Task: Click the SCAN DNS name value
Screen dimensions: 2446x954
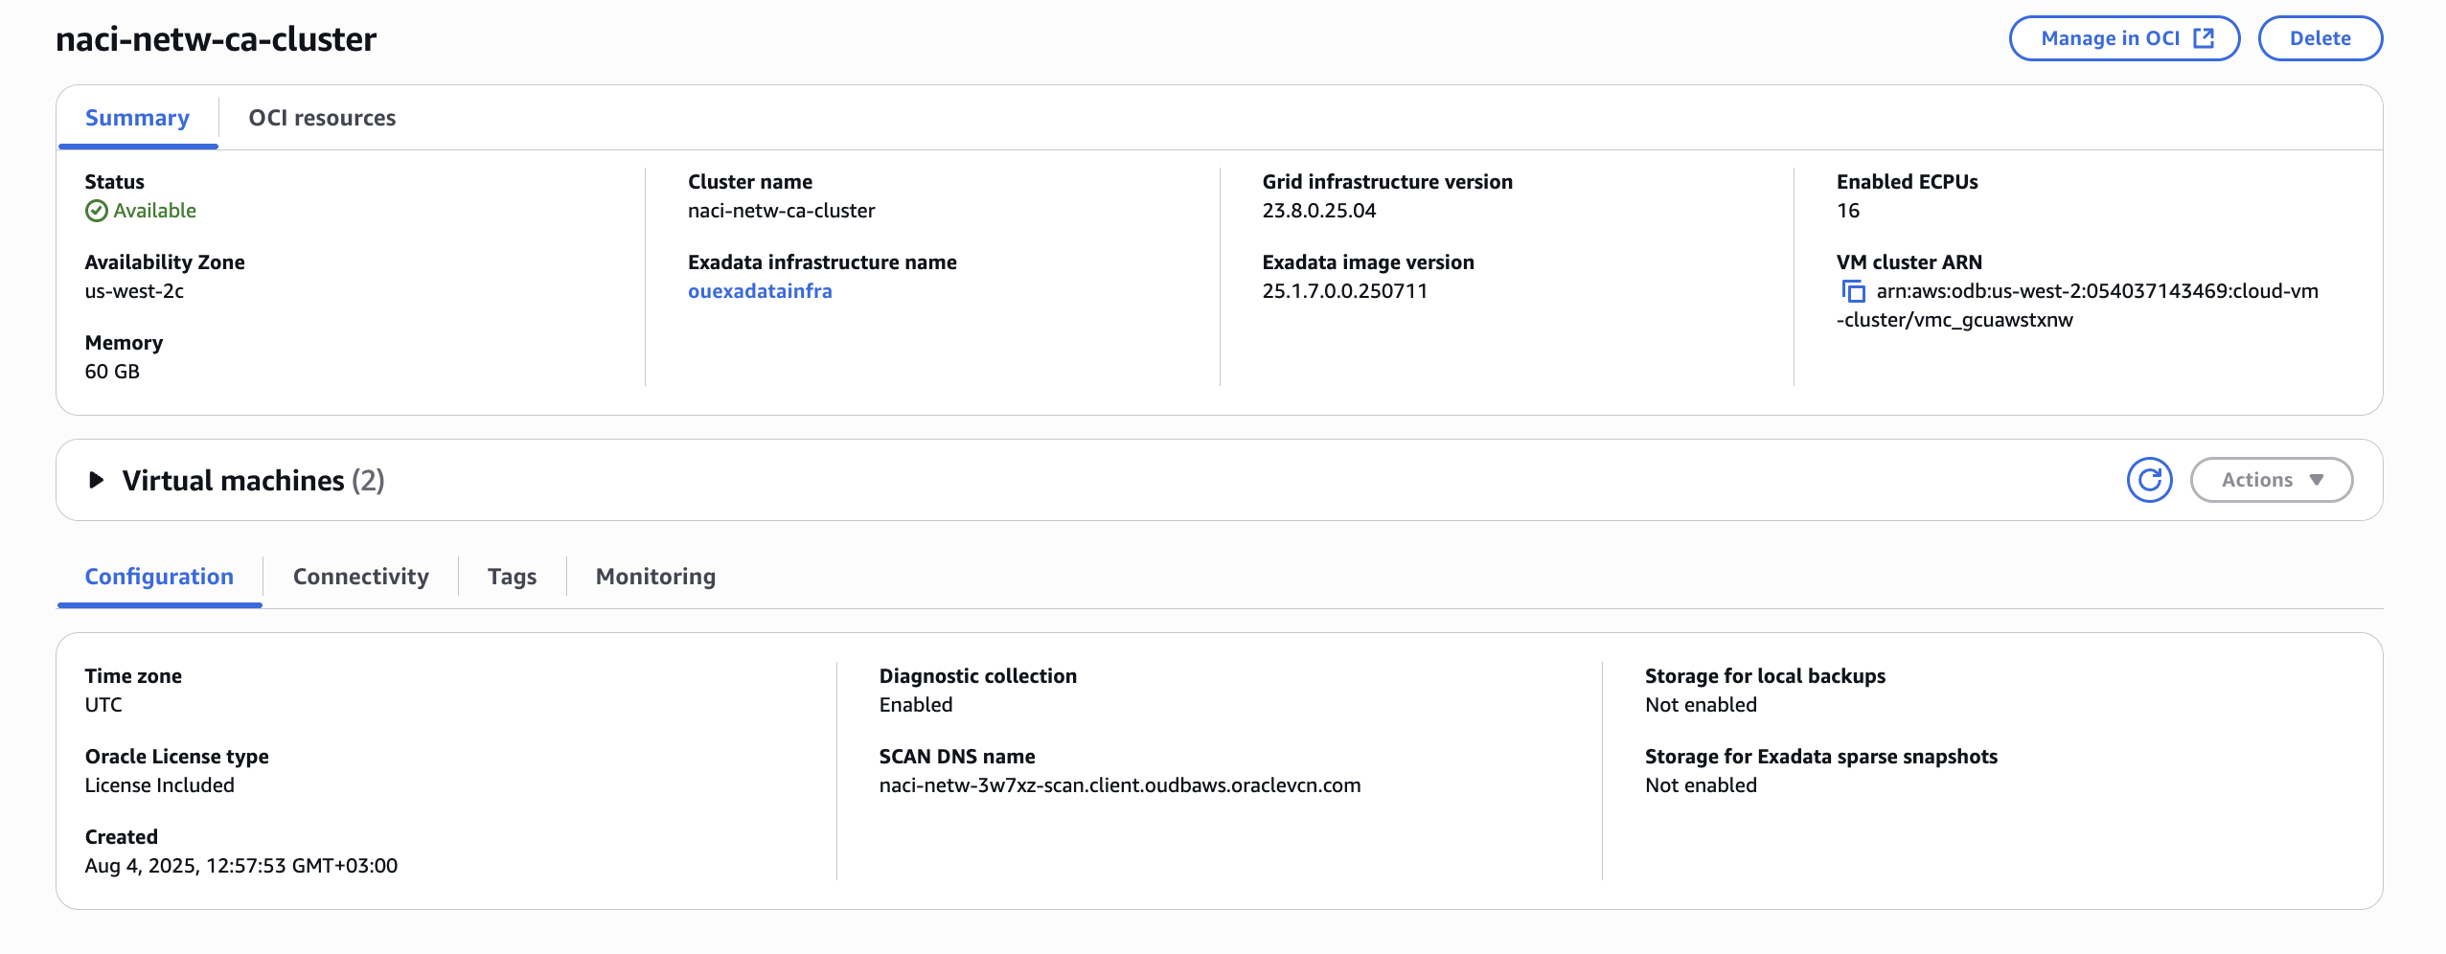Action: click(1119, 785)
